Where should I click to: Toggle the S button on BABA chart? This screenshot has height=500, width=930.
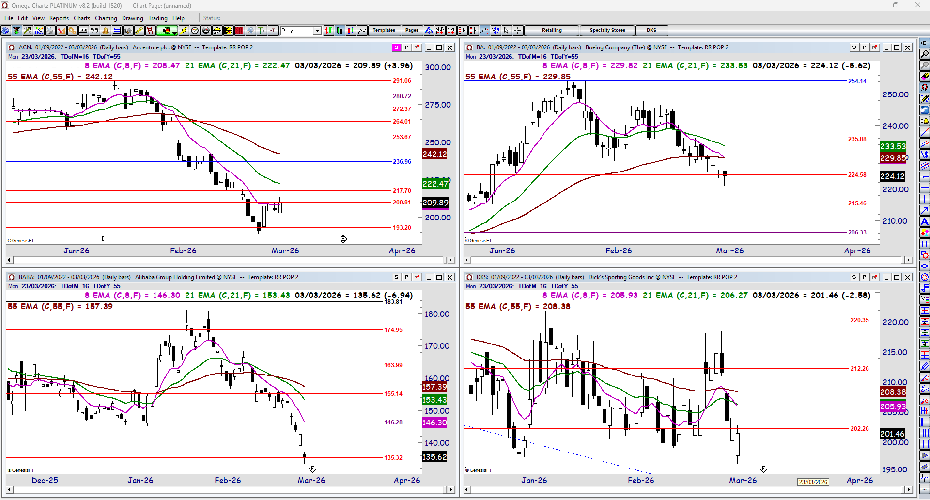397,277
